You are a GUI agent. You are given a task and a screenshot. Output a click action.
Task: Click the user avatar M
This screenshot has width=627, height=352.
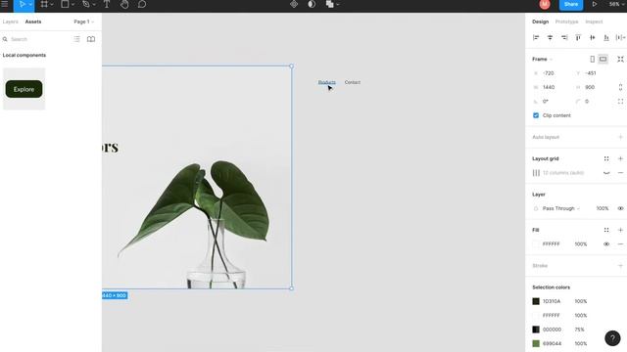(x=545, y=4)
